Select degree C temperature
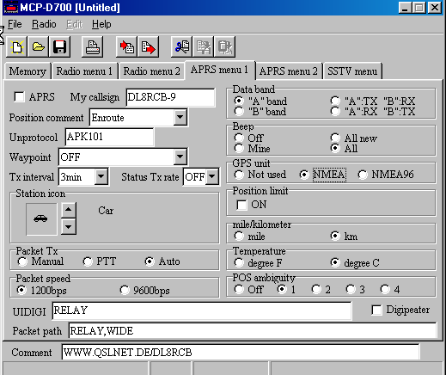Image resolution: width=446 pixels, height=375 pixels. point(335,262)
